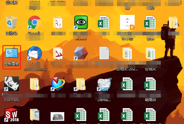Launch the gray-red polyhedron application shortcut
Screen dimensions: 184x124
point(81,53)
